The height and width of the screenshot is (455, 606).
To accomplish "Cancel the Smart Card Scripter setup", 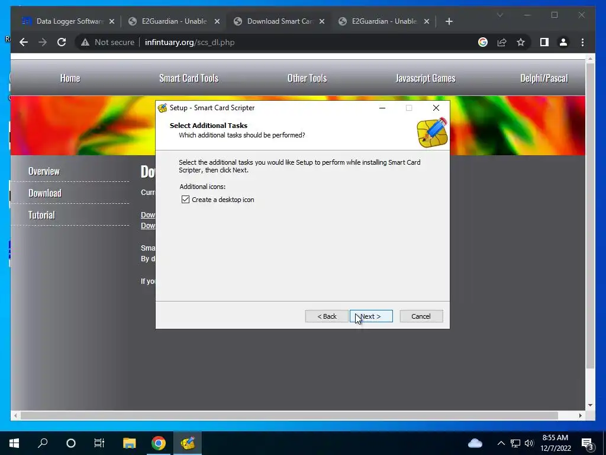I will coord(421,316).
